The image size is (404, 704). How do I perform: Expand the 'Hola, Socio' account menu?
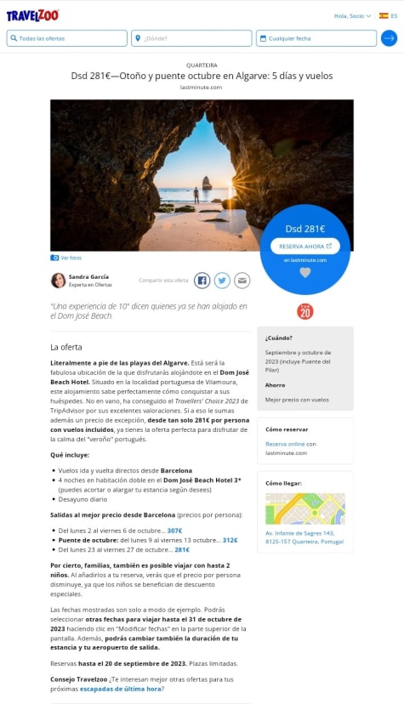[352, 15]
